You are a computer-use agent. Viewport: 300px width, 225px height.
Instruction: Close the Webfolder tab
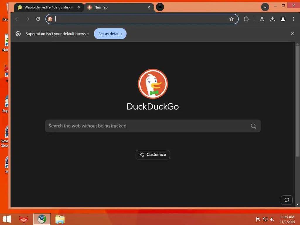pyautogui.click(x=79, y=7)
